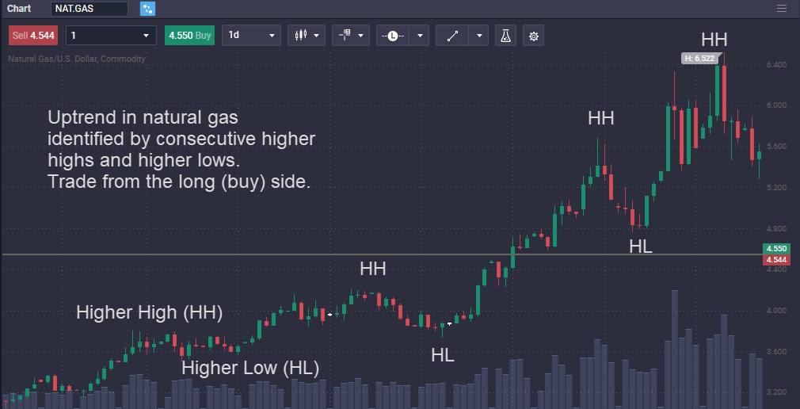Expand the chart type dropdown arrow
800x409 pixels.
(x=318, y=36)
